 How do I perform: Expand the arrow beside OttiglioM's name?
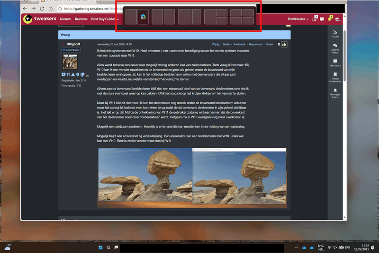point(63,44)
